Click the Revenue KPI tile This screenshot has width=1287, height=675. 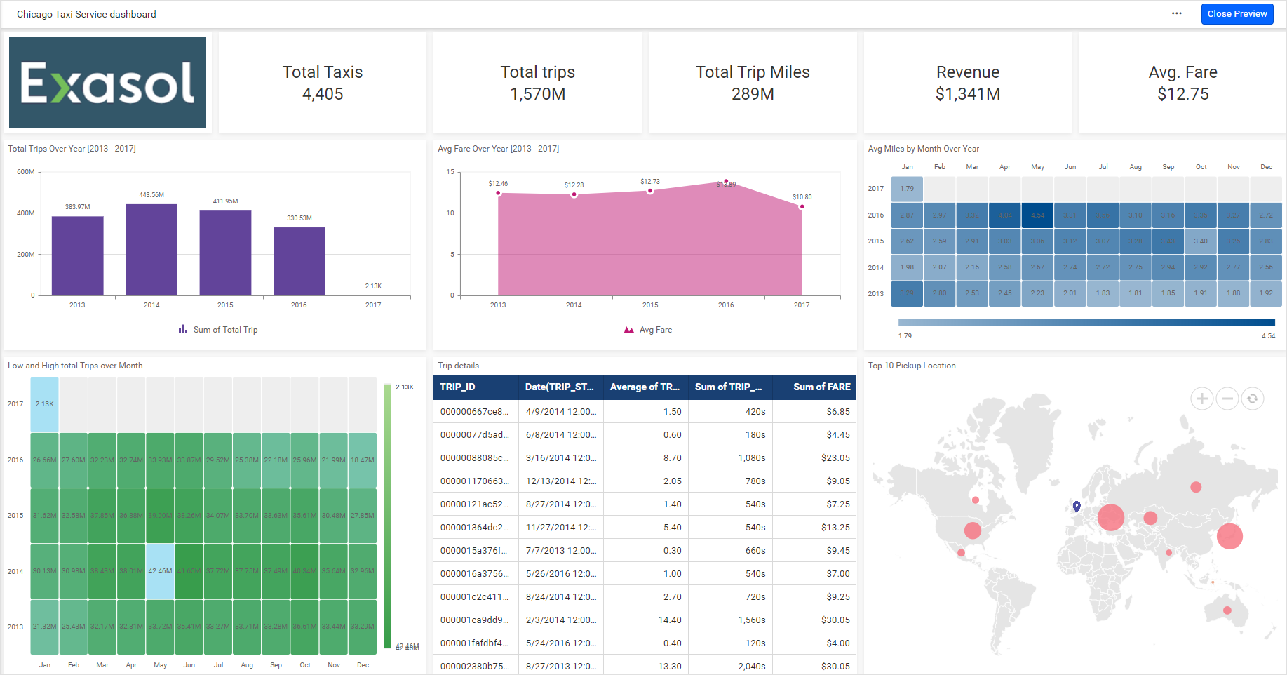[x=967, y=82]
